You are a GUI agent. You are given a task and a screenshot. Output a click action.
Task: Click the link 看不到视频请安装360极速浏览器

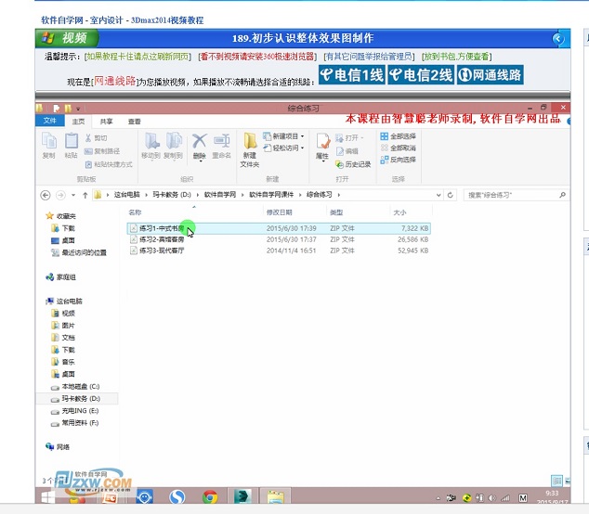(257, 57)
